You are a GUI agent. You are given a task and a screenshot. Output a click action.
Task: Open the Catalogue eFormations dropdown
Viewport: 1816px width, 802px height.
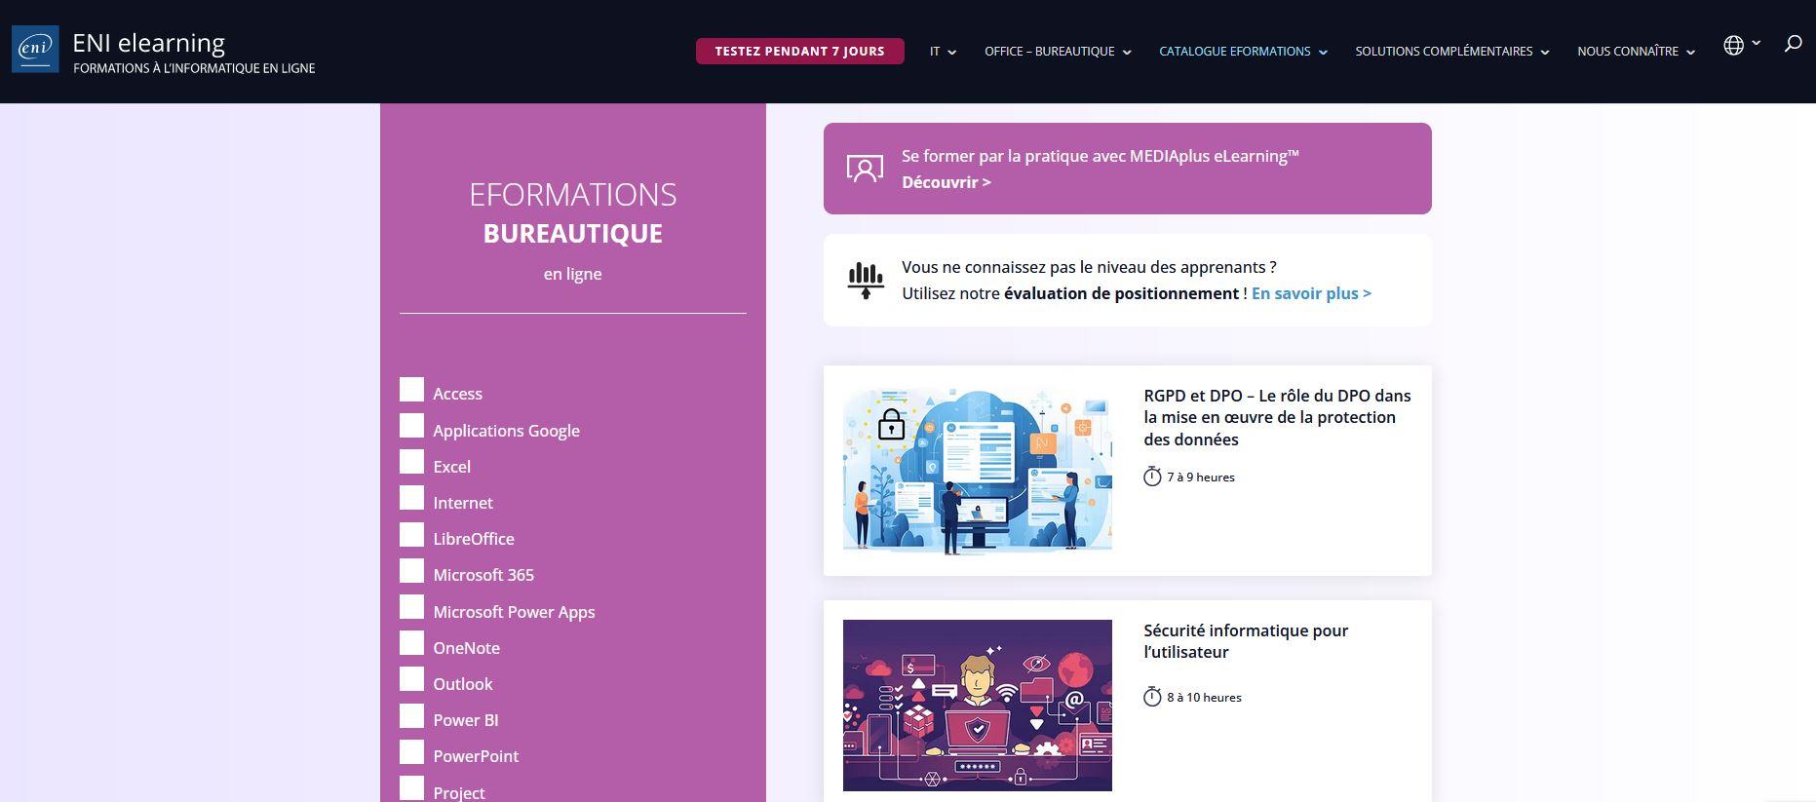[1243, 52]
